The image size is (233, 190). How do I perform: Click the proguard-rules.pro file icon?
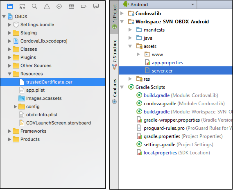(x=139, y=128)
